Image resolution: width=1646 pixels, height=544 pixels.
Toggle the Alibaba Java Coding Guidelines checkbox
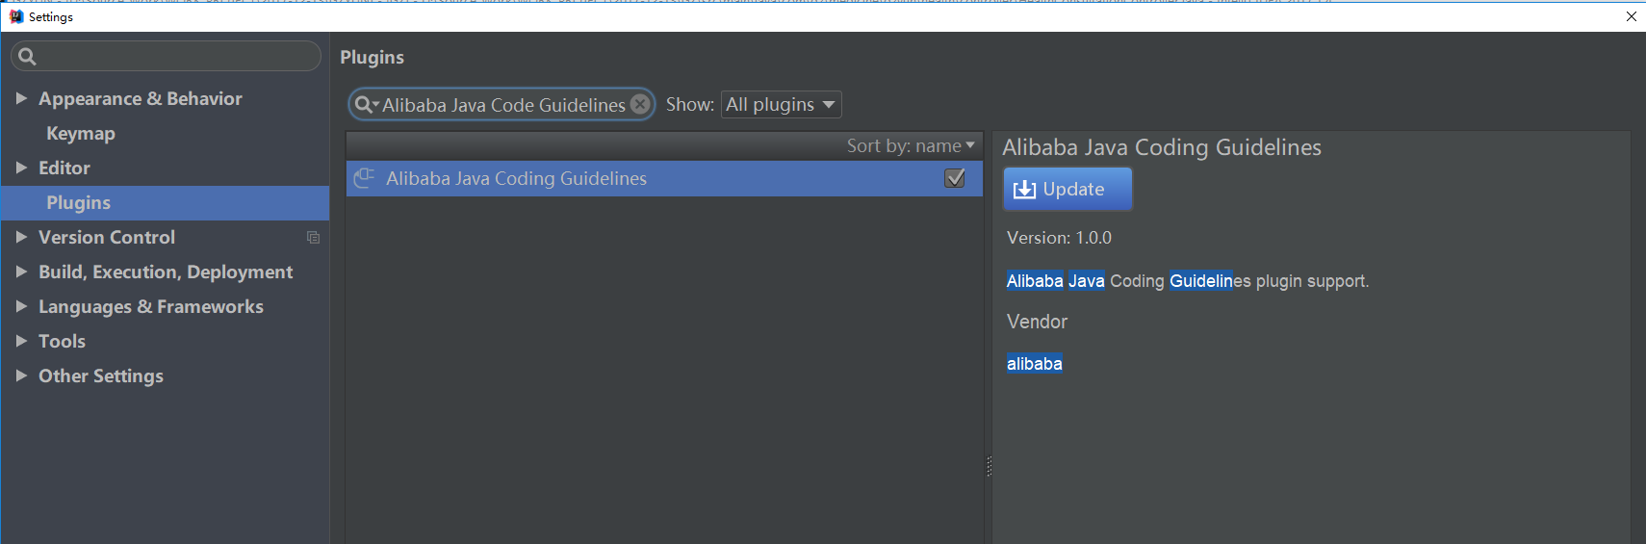(x=955, y=178)
